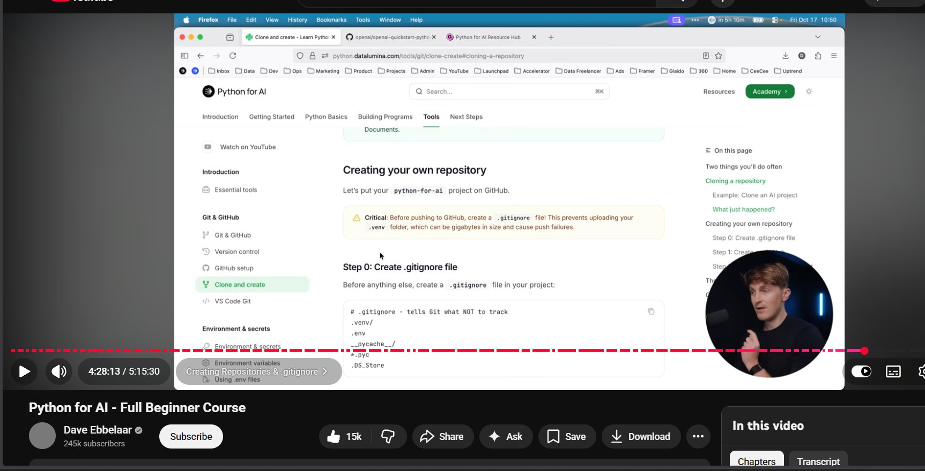Jump to Cloning a repository section
925x471 pixels.
click(x=735, y=181)
